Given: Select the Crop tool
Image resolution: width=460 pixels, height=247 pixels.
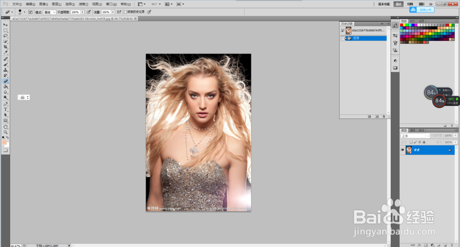Looking at the screenshot, I should [5, 47].
